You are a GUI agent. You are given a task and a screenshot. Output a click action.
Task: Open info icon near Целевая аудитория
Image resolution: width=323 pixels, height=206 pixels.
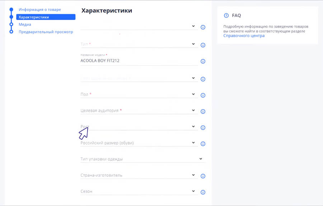(x=203, y=111)
